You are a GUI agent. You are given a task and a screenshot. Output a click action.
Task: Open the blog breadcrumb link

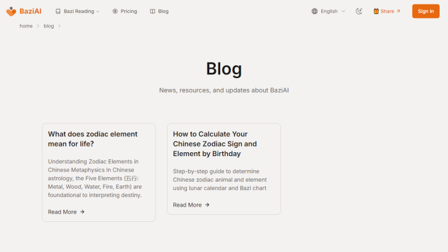49,26
